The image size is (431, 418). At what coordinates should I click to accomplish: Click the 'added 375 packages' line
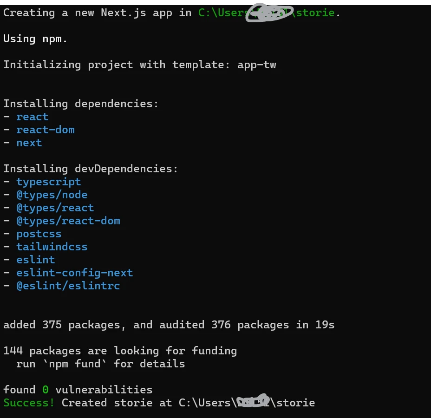pyautogui.click(x=169, y=325)
